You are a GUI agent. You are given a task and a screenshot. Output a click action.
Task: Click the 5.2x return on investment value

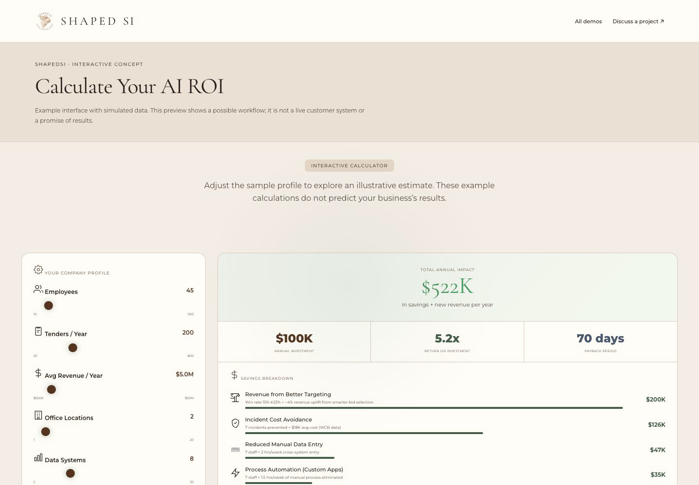pyautogui.click(x=447, y=338)
